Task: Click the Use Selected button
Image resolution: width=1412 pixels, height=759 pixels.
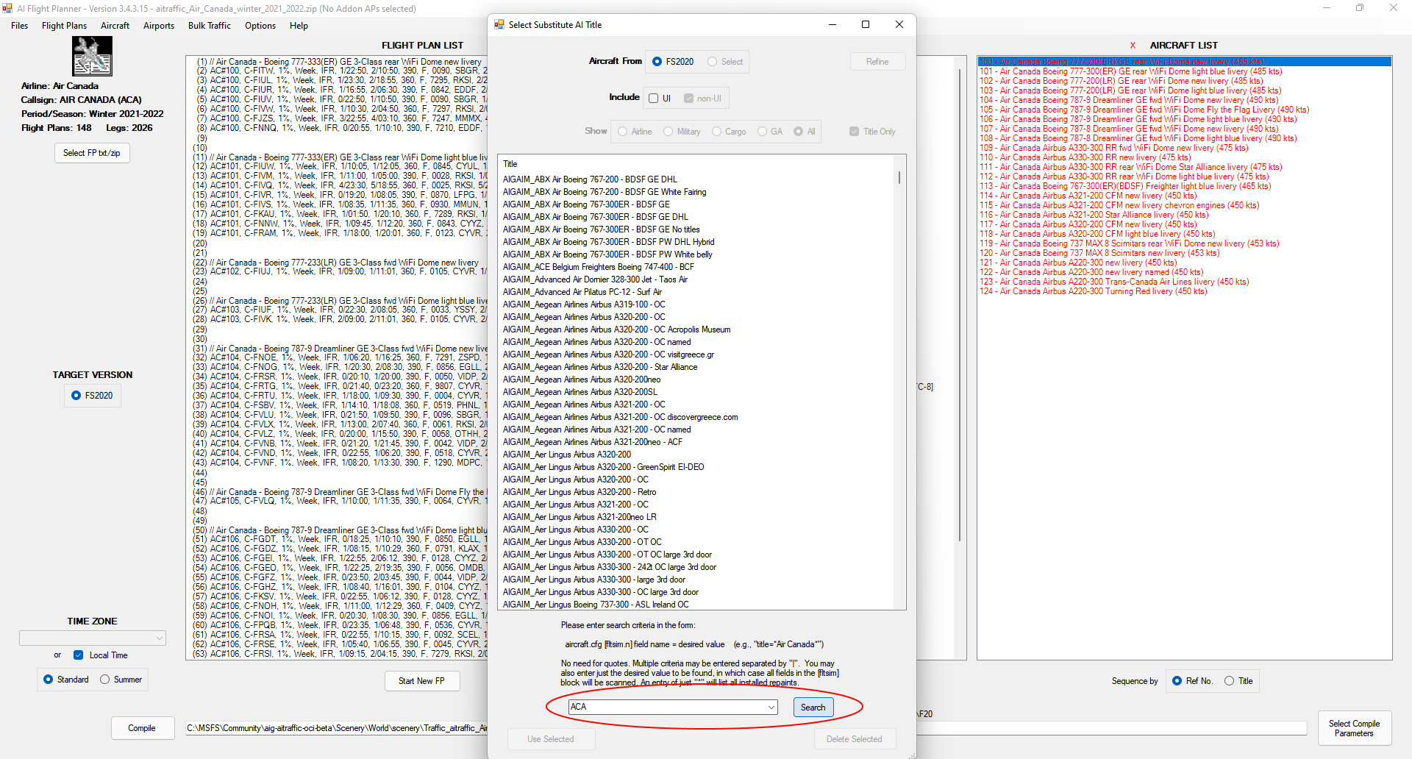Action: (551, 739)
